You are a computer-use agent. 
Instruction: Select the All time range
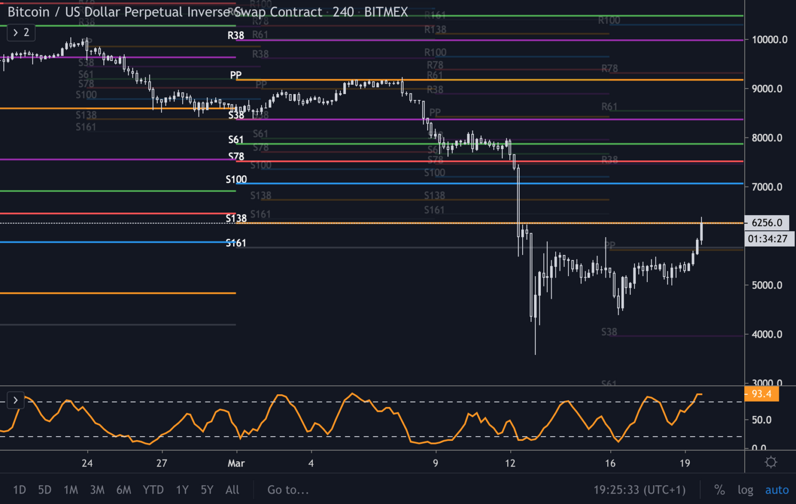(x=232, y=490)
